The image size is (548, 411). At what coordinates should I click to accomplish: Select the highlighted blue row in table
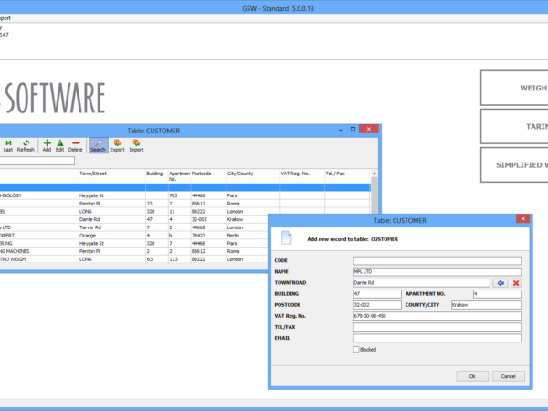(184, 187)
